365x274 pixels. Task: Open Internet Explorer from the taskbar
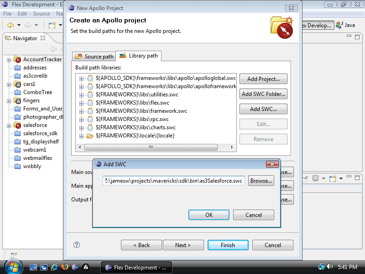point(54,266)
